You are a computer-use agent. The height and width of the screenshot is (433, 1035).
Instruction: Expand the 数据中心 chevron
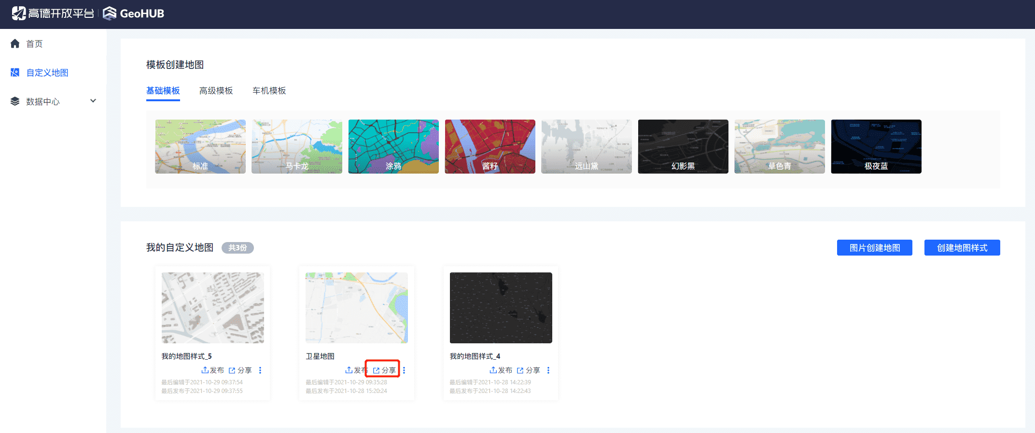tap(93, 101)
